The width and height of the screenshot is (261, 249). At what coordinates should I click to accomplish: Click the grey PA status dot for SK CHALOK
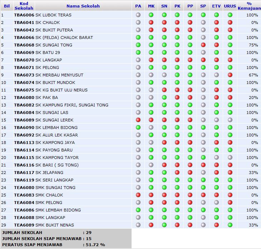138,23
